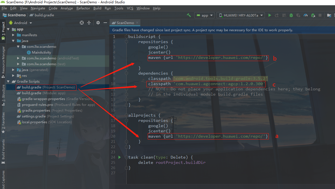335x189 pixels.
Task: Open the Android project view dropdown
Action: tap(21, 23)
